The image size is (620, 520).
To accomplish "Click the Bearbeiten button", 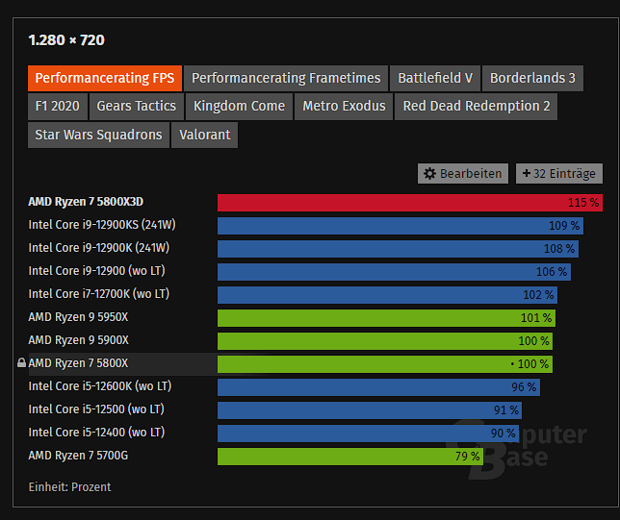I will 463,174.
